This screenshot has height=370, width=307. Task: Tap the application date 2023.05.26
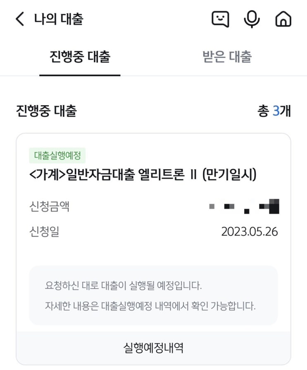coord(249,232)
